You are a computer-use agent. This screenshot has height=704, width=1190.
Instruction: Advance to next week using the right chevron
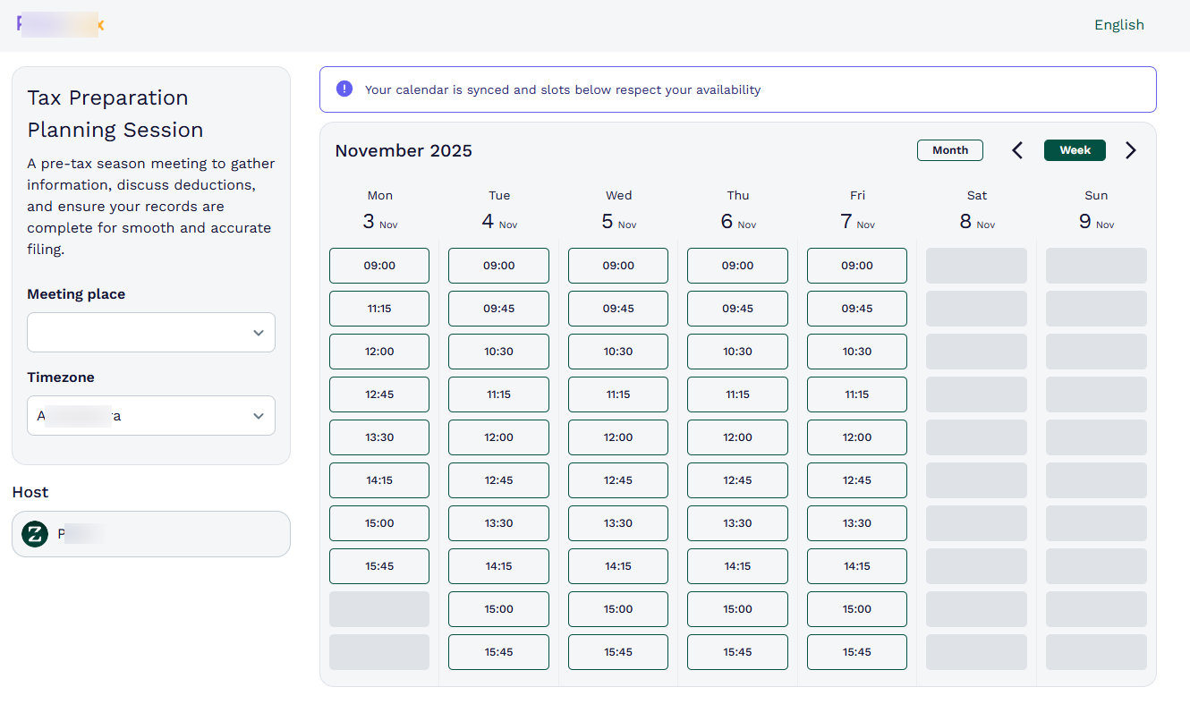point(1130,150)
